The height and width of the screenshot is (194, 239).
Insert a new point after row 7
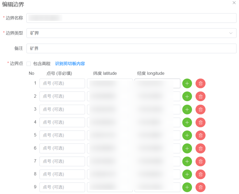tap(187, 161)
